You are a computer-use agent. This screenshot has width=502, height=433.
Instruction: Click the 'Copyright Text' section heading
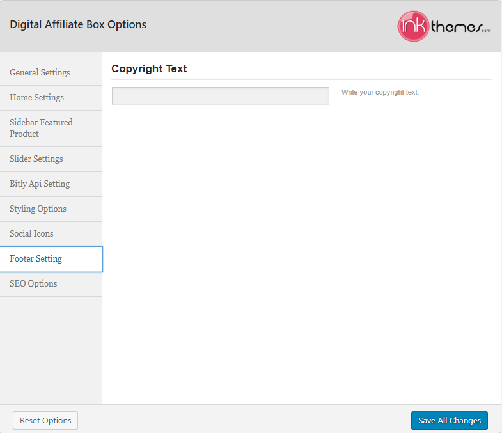point(149,68)
